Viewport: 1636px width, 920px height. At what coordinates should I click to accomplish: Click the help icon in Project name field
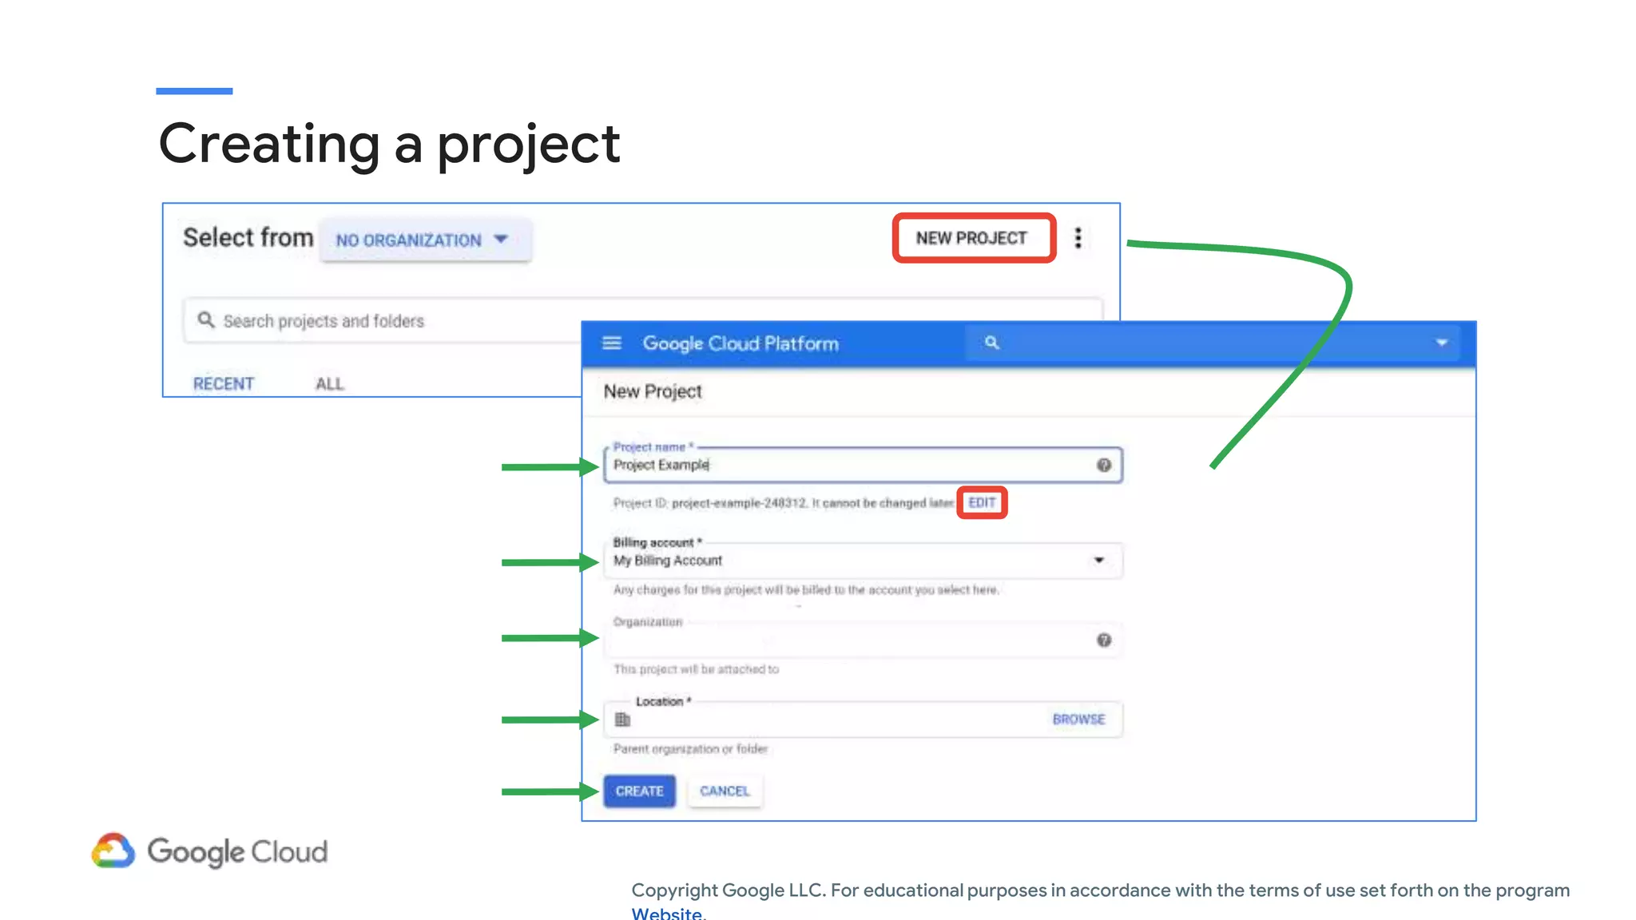(1104, 465)
